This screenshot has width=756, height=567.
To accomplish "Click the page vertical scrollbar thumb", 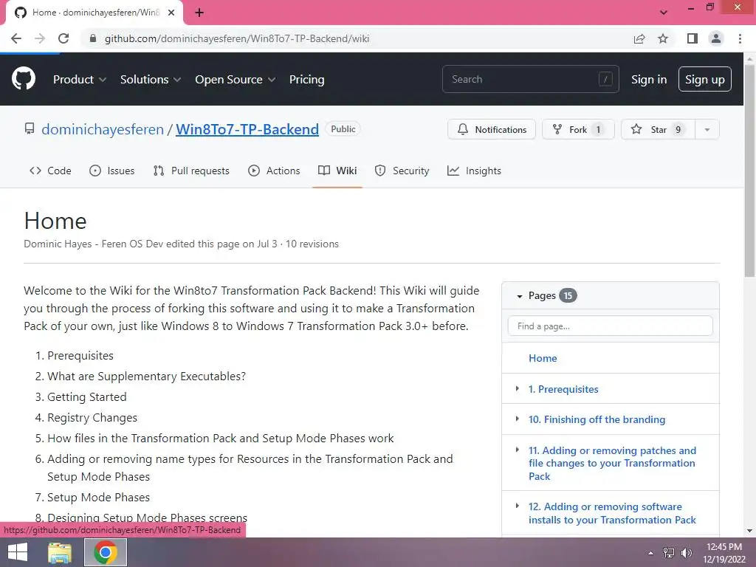I will click(749, 171).
